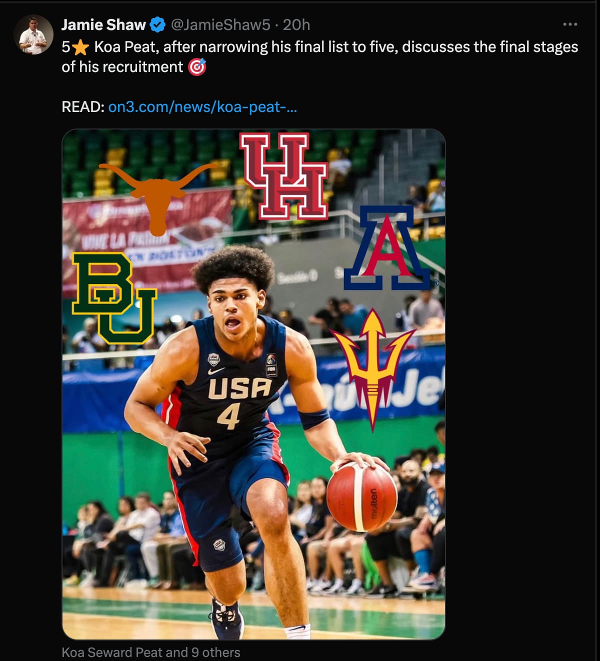Click the Jamie Shaw display name
Screen dimensions: 600x661
(x=103, y=24)
